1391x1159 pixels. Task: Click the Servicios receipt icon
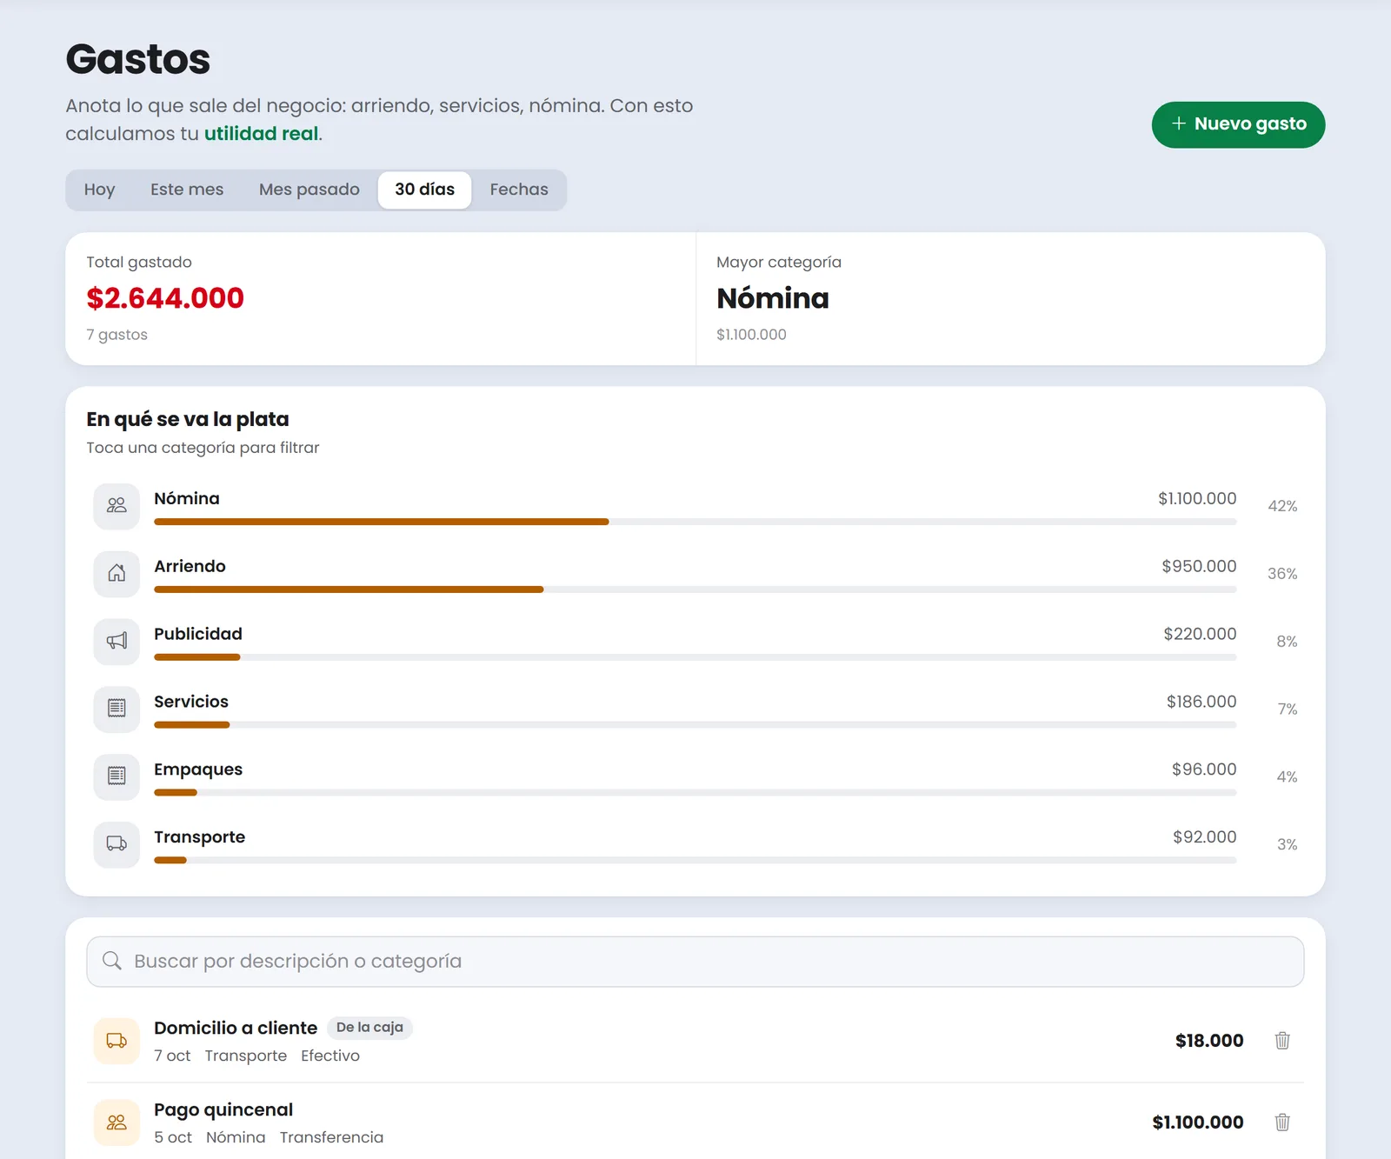point(116,709)
